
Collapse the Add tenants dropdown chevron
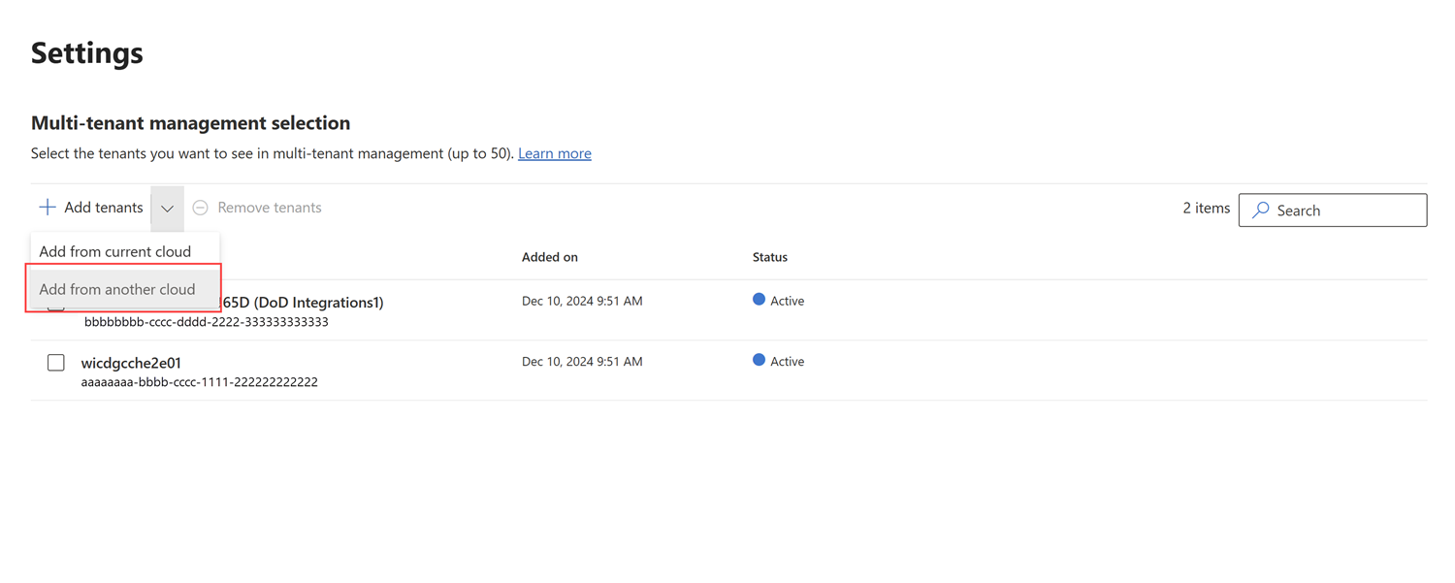(168, 209)
